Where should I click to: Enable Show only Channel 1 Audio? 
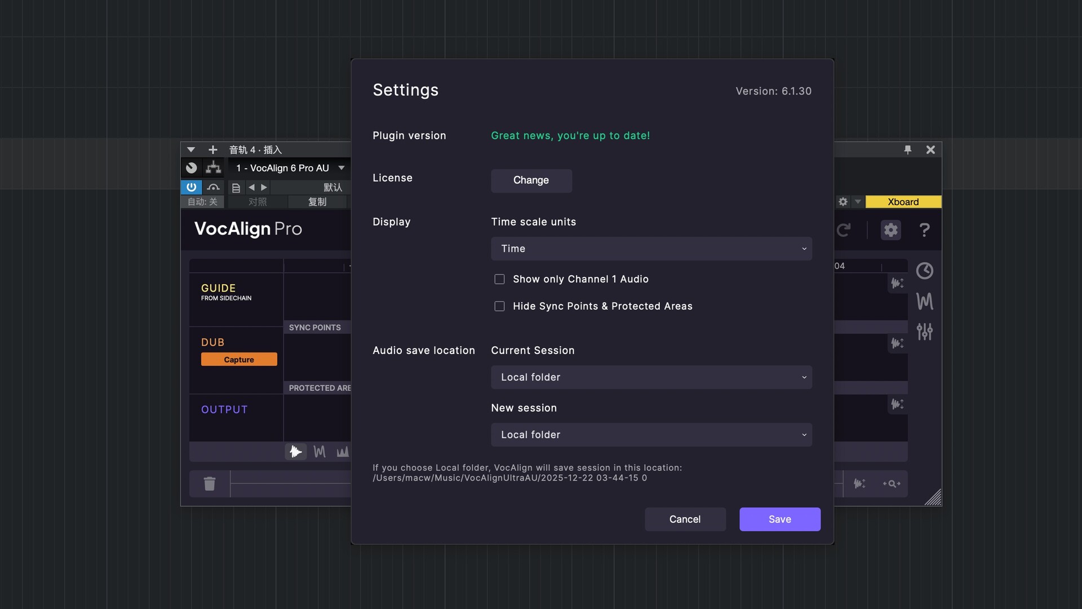coord(499,279)
